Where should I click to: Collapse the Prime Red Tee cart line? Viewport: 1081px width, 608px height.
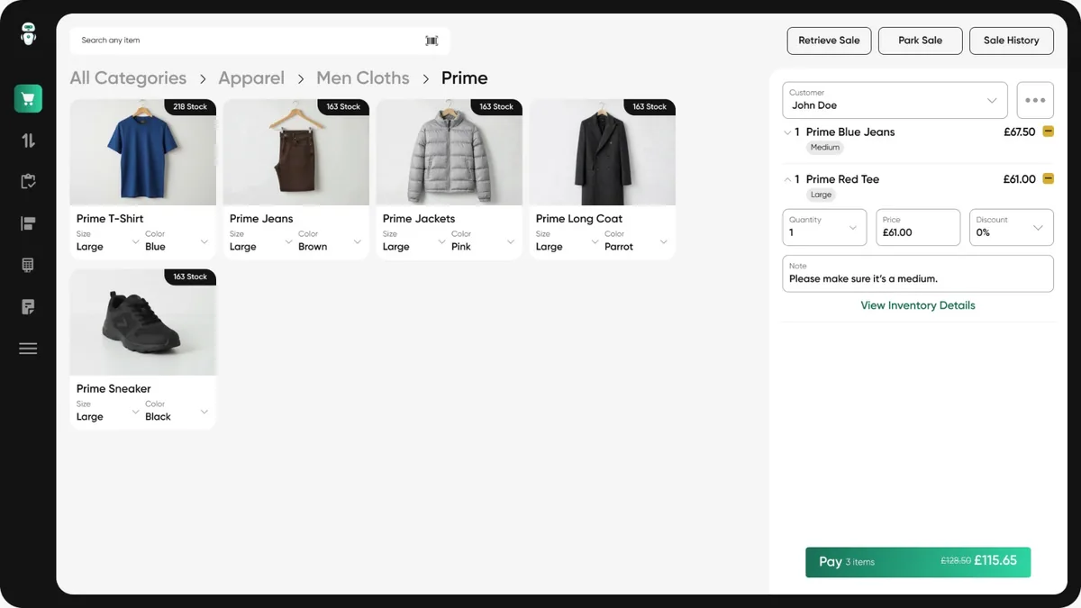click(787, 179)
